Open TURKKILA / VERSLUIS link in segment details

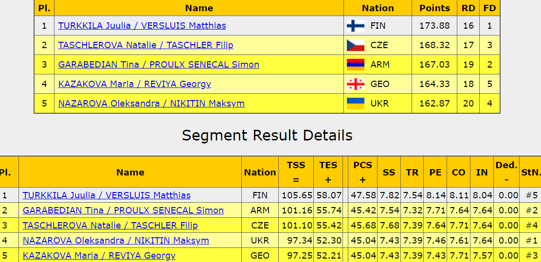click(107, 195)
